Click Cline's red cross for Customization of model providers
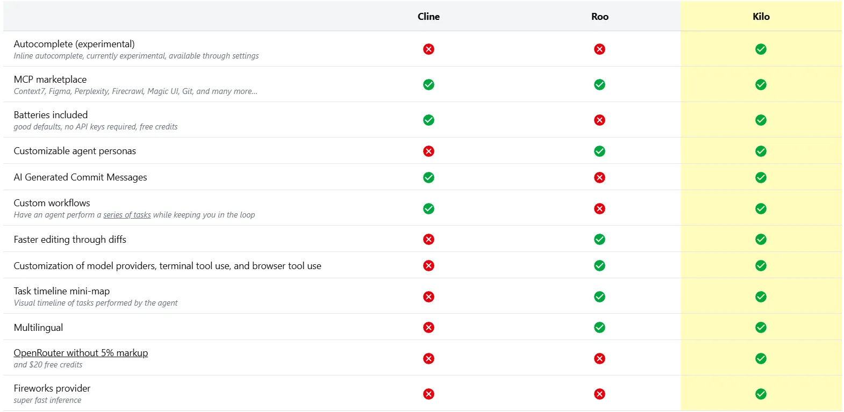Image resolution: width=844 pixels, height=412 pixels. 428,265
